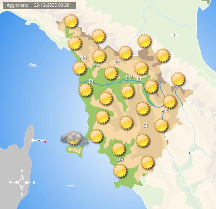Viewport: 216px width, 209px height.
Task: Click the wind indicator in the lower right area
Action: tap(189, 153)
